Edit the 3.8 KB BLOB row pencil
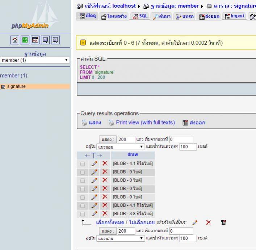Viewport: 256px width, 250px height. (x=94, y=213)
